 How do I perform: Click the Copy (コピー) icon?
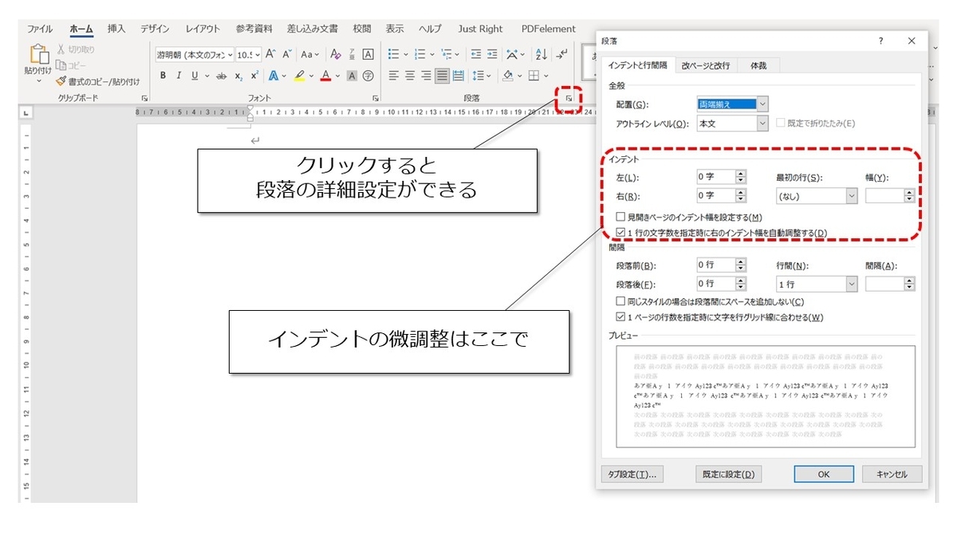click(60, 65)
